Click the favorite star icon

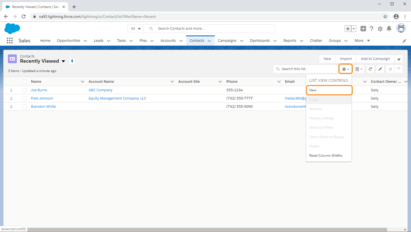pyautogui.click(x=348, y=28)
